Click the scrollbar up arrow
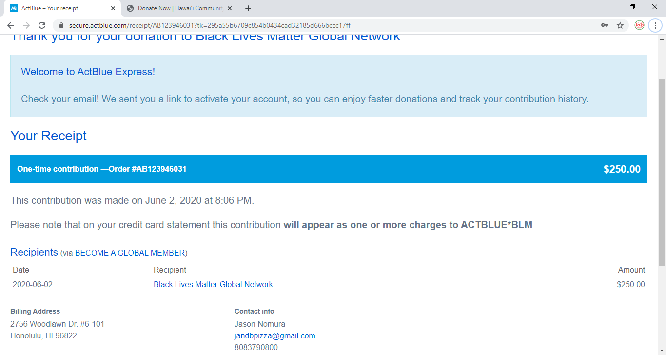Viewport: 666px width, 355px height. (662, 39)
